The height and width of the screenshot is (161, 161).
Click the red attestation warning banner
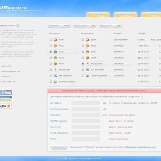click(104, 91)
